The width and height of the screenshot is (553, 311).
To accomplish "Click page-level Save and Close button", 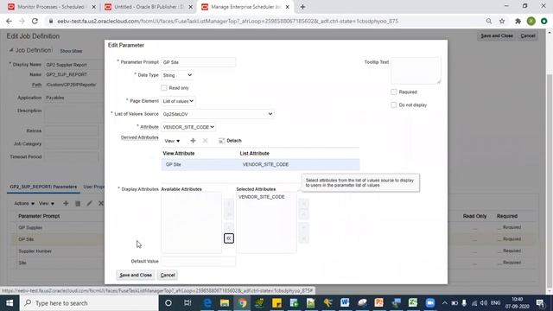I will [497, 35].
